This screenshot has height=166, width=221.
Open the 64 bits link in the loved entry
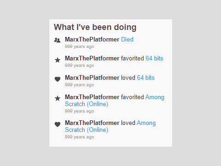pos(146,78)
